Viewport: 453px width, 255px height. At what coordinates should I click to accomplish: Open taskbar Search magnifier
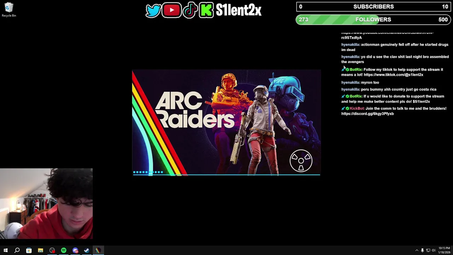click(x=17, y=250)
